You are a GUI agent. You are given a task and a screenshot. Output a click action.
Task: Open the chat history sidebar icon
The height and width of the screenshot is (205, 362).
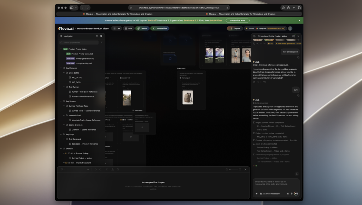254,36
